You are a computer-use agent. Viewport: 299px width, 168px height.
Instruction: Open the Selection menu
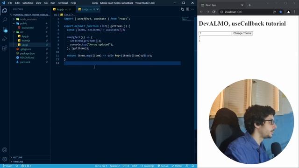click(28, 3)
